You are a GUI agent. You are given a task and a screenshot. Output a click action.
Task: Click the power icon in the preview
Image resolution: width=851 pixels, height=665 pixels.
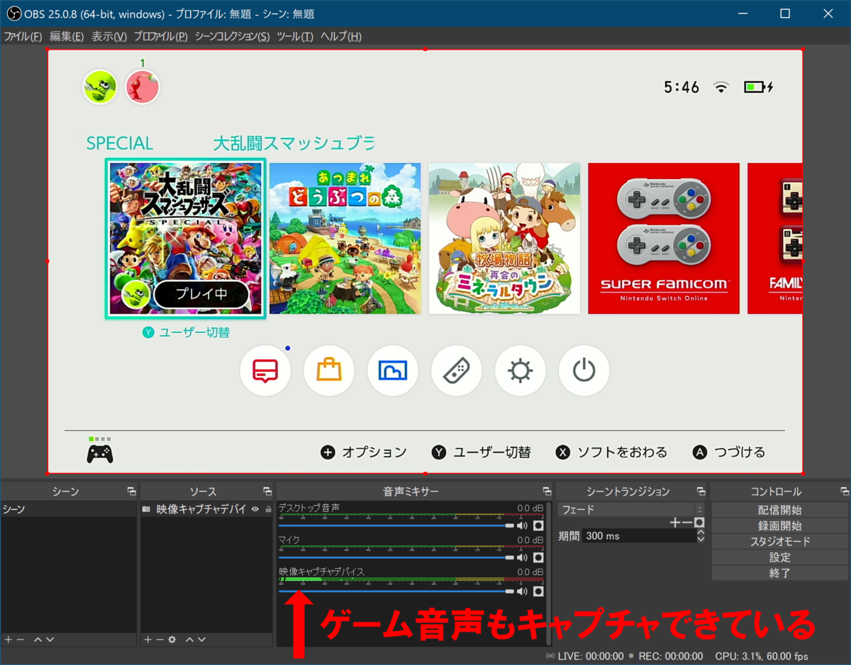coord(584,370)
